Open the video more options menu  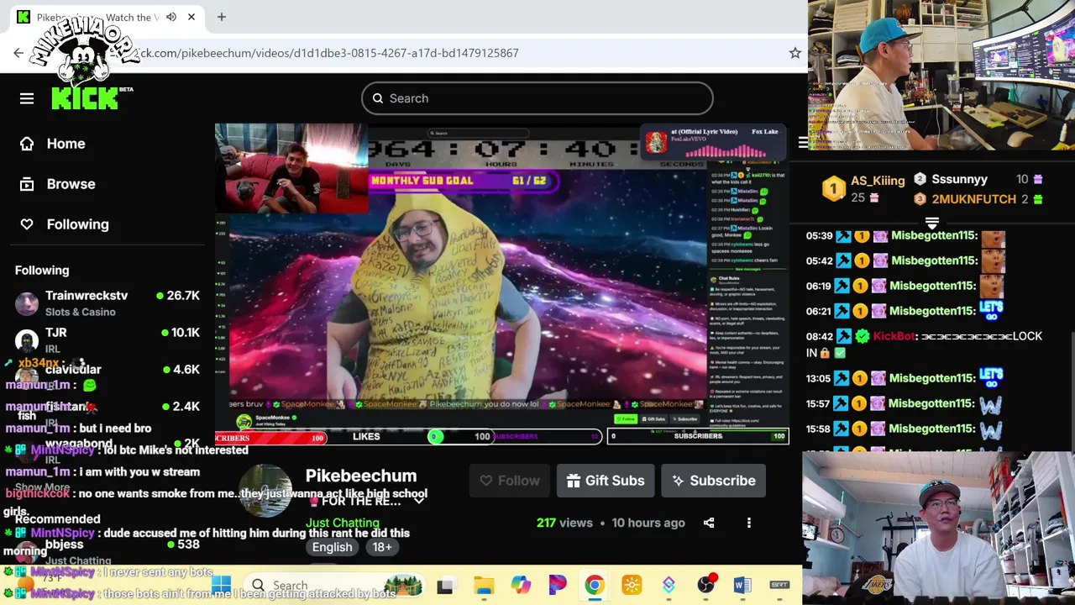click(749, 523)
